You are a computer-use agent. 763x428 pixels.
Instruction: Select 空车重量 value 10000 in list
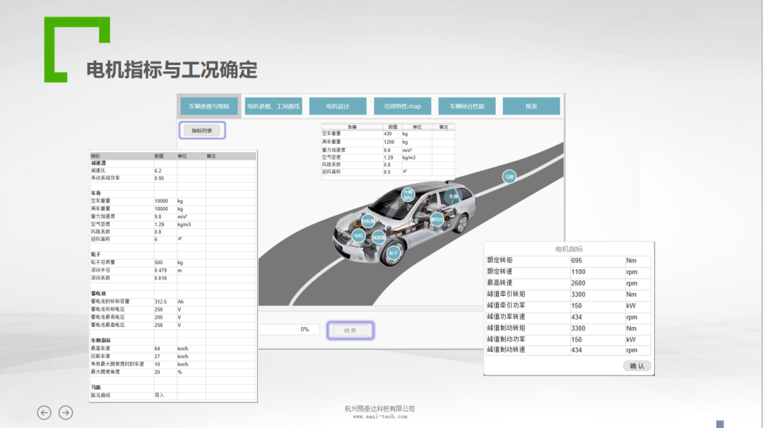pyautogui.click(x=165, y=201)
